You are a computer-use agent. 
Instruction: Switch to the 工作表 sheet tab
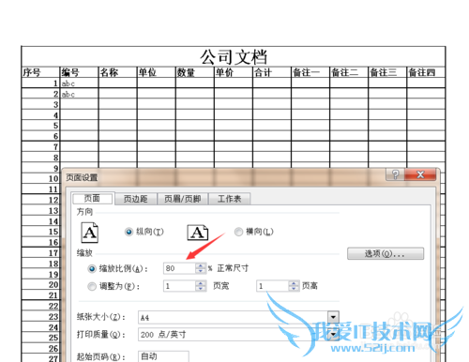tap(229, 199)
